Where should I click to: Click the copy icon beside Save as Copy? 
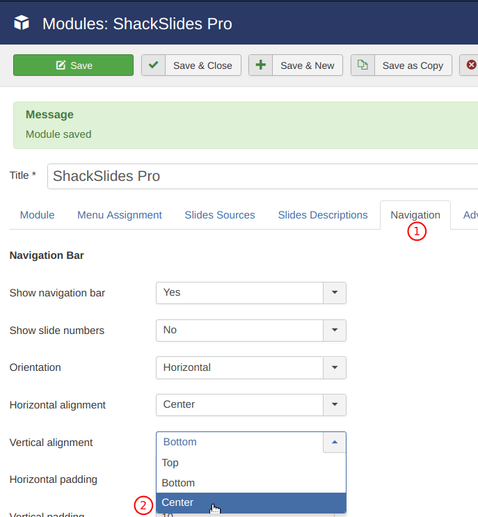(x=363, y=65)
